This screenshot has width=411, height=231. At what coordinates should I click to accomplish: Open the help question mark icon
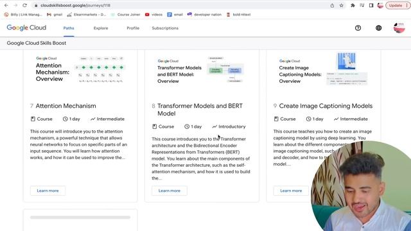tap(358, 28)
